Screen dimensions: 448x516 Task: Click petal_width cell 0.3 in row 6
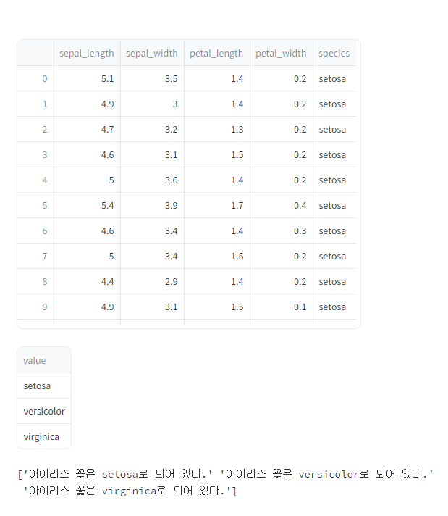[x=282, y=230]
